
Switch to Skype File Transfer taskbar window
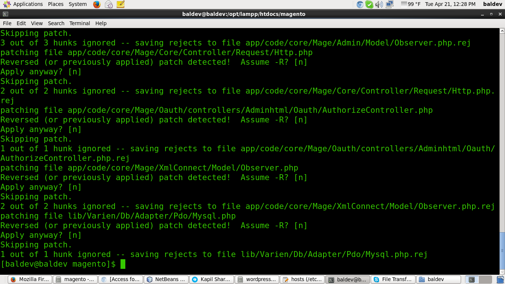click(393, 280)
